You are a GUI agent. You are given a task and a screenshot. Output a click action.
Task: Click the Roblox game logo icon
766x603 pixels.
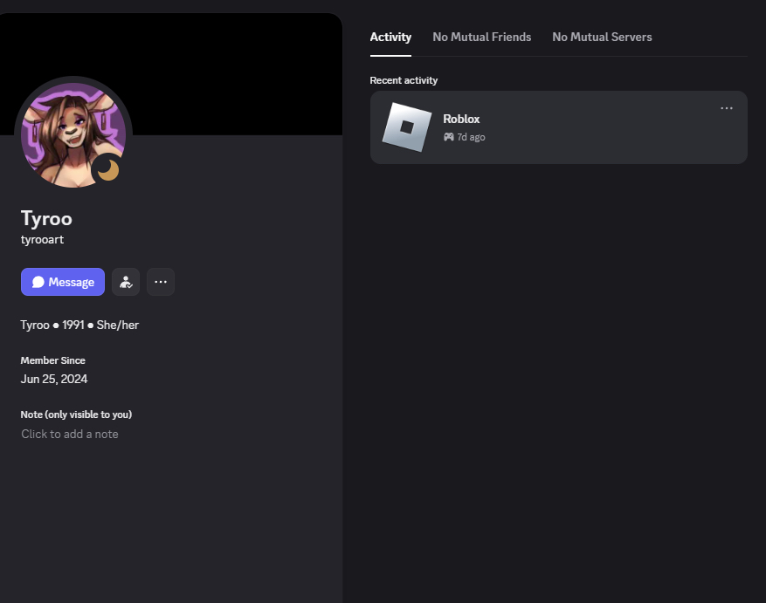(x=406, y=127)
